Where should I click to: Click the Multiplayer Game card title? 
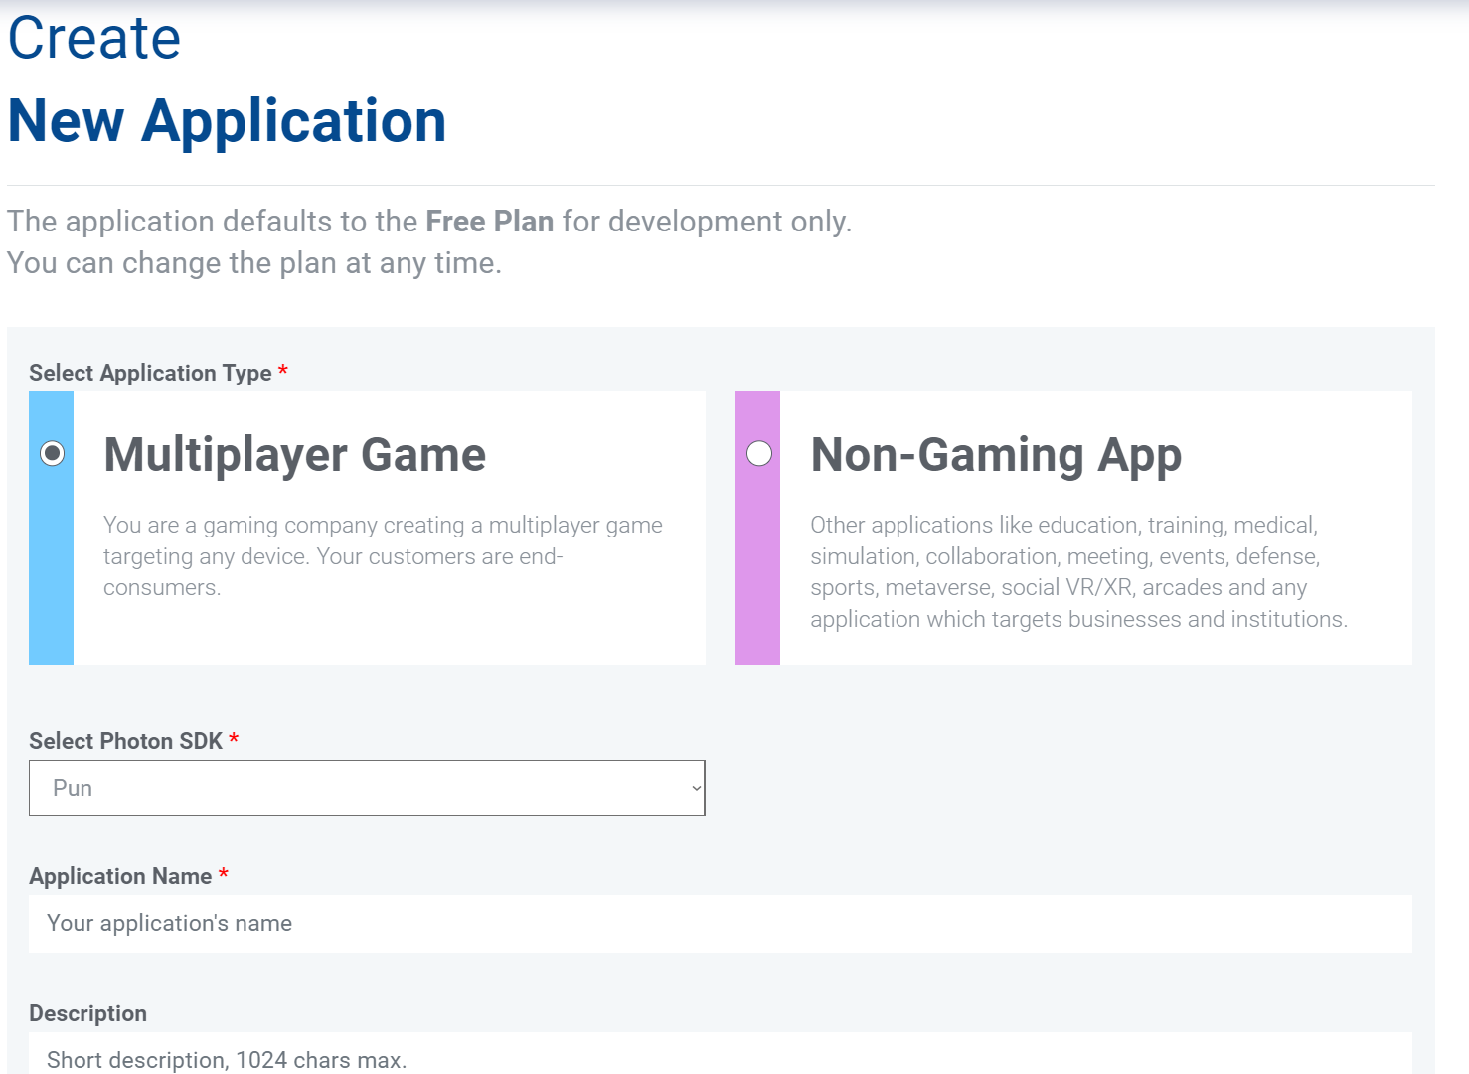294,455
